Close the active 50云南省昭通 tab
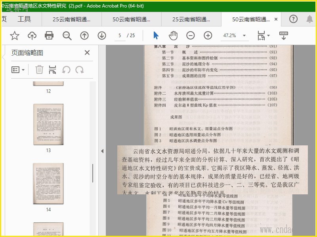 pos(276,19)
